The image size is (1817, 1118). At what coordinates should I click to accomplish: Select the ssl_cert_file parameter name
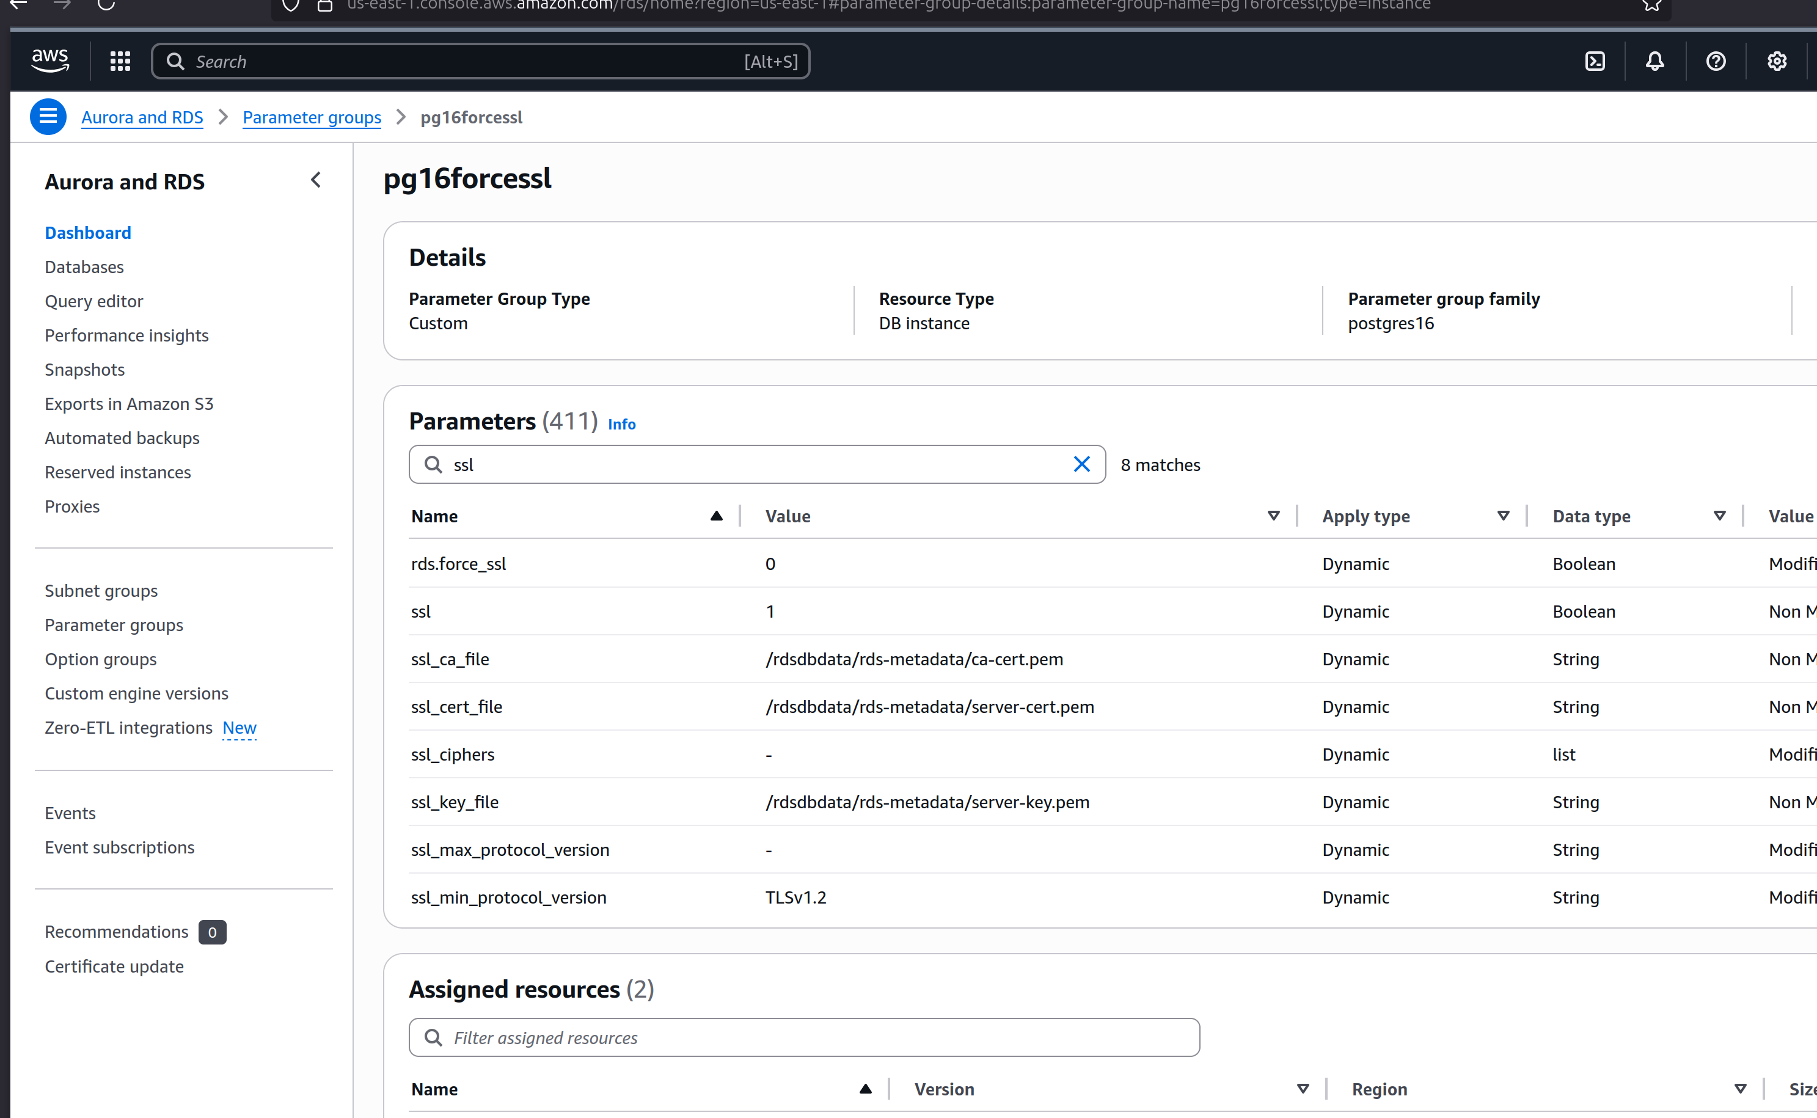[457, 706]
